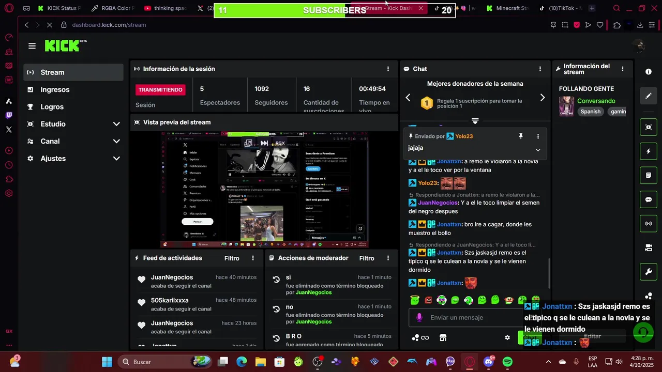The height and width of the screenshot is (372, 662).
Task: Click the pencil edit icon in the right toolbar
Action: click(x=649, y=96)
